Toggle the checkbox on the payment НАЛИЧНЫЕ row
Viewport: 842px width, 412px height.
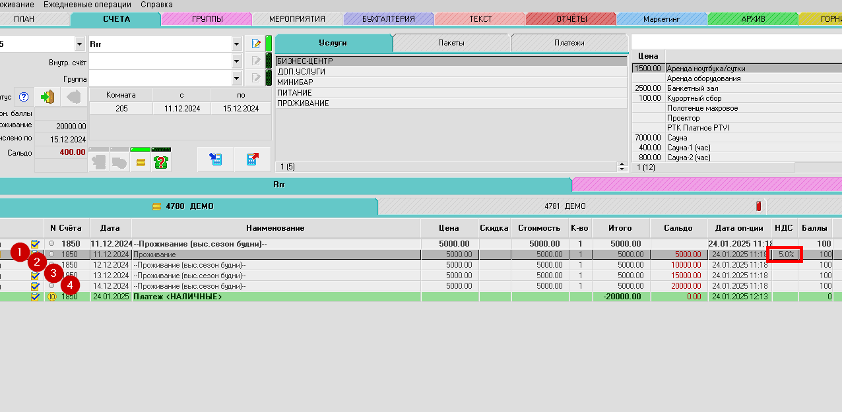coord(36,297)
